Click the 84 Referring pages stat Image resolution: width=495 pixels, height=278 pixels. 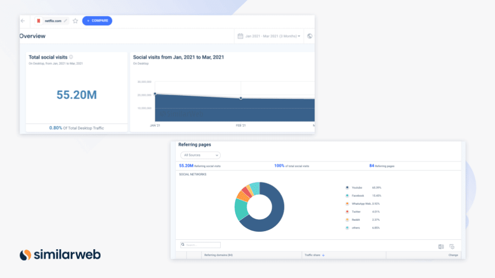click(x=382, y=166)
